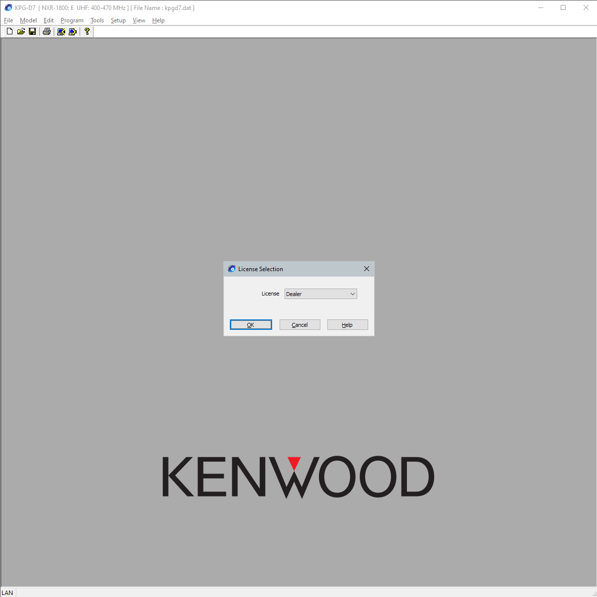
Task: Click the KPG-D7 app icon in title bar
Action: tap(8, 8)
